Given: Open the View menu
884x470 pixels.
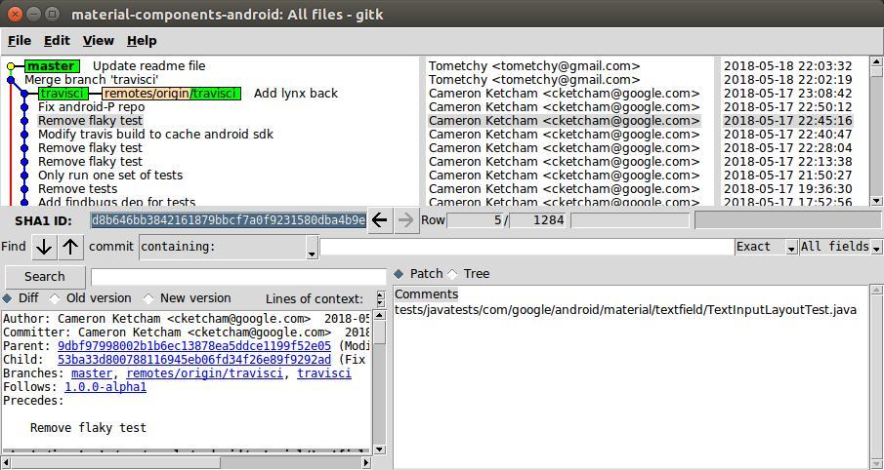Looking at the screenshot, I should 98,41.
